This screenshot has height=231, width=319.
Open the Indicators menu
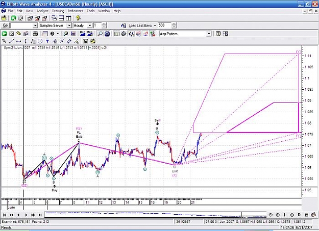click(x=75, y=11)
